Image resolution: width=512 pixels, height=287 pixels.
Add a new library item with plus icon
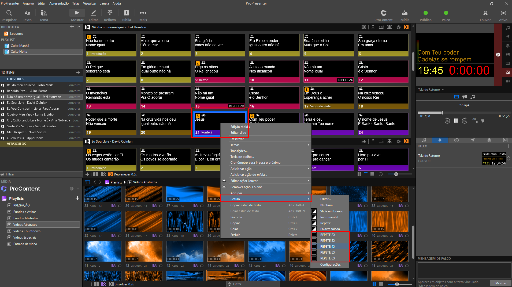[x=72, y=27]
